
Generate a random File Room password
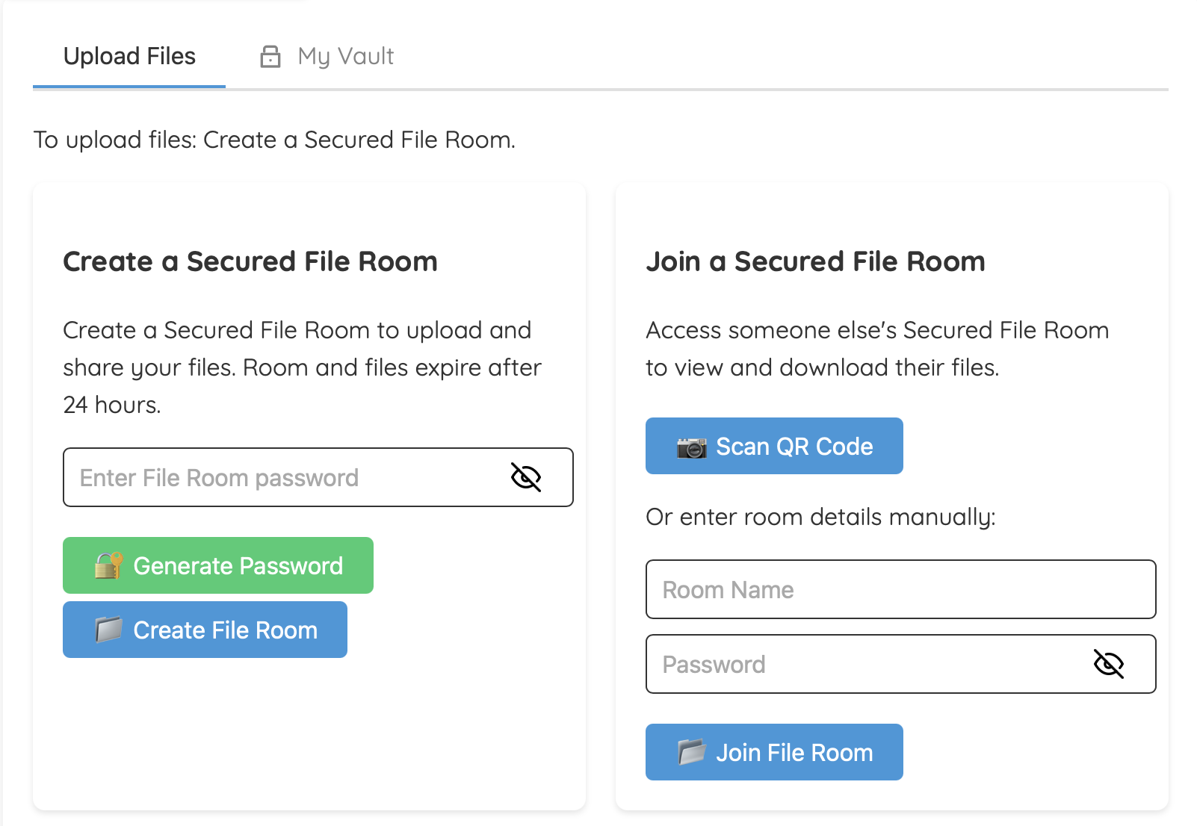pyautogui.click(x=217, y=565)
